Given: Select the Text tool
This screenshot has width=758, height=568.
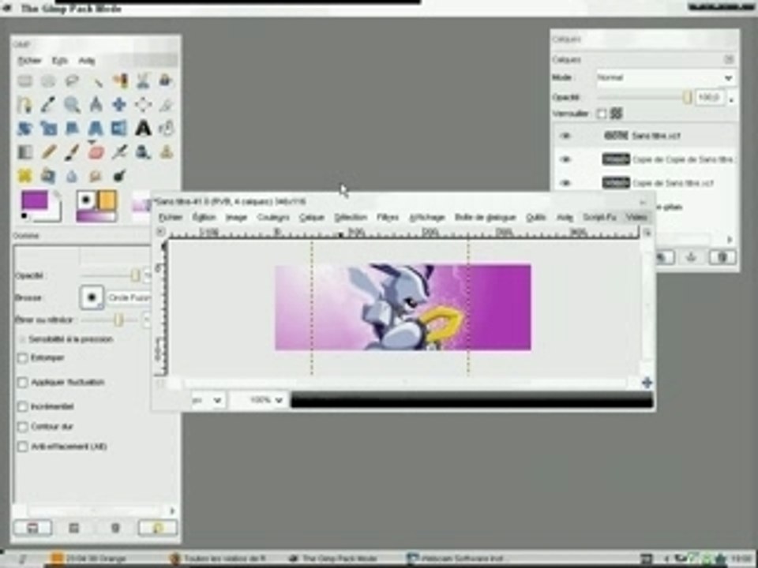Looking at the screenshot, I should (x=143, y=129).
